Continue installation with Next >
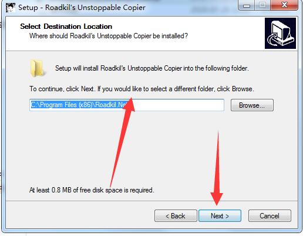This screenshot has width=303, height=236. (220, 216)
